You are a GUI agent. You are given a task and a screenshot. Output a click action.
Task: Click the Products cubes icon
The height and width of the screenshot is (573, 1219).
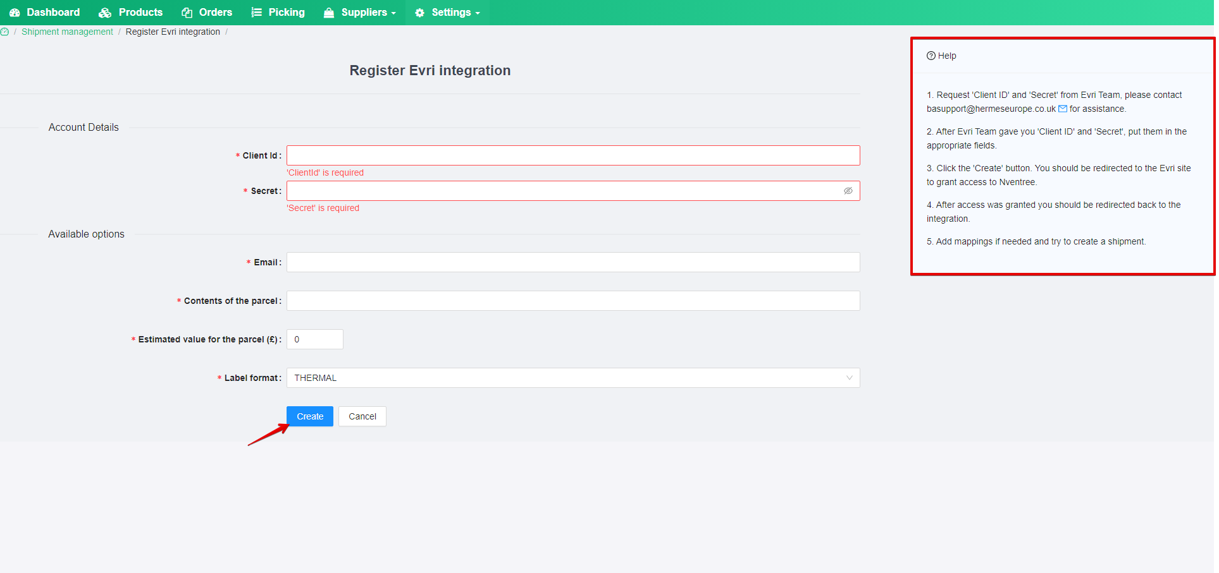[x=105, y=13]
